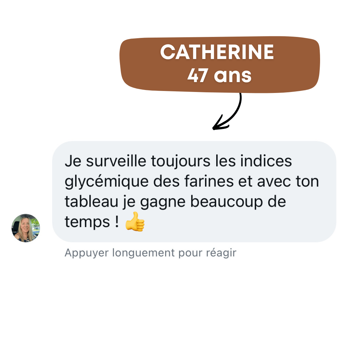This screenshot has width=356, height=356.
Task: Click the exclamation mark after 'temps'
Action: (117, 221)
